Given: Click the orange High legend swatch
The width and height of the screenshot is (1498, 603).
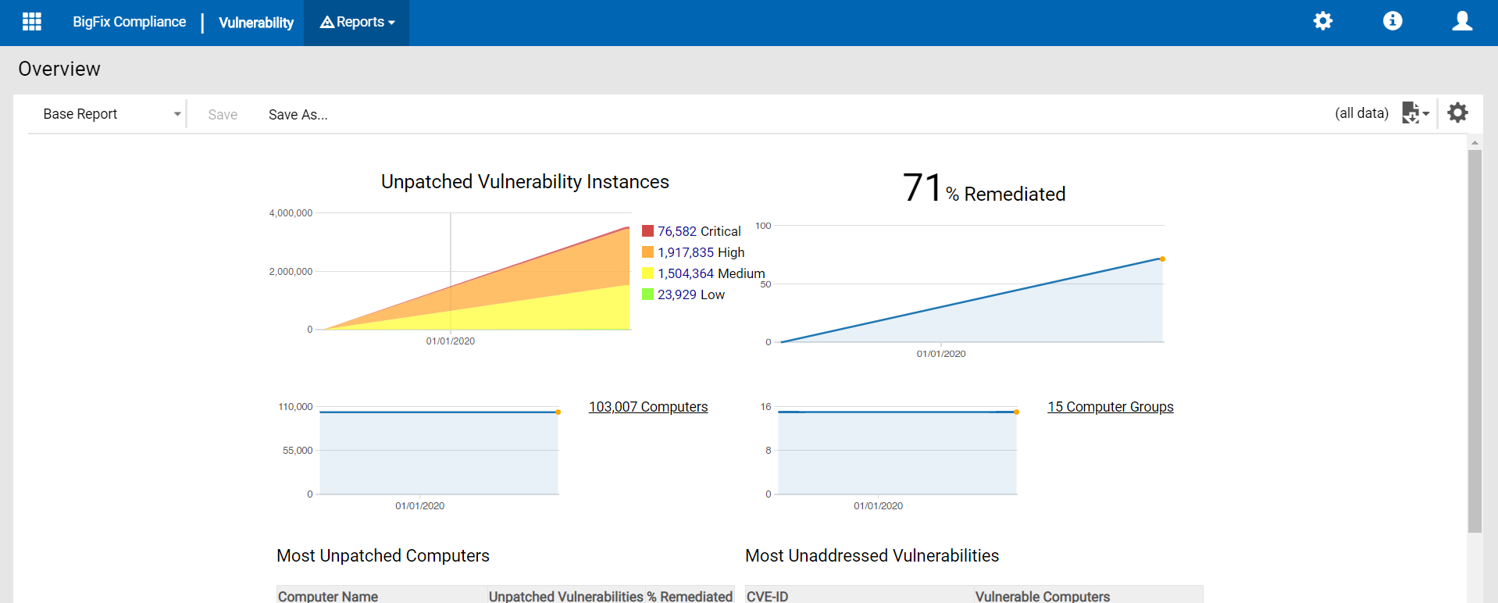Looking at the screenshot, I should click(647, 252).
